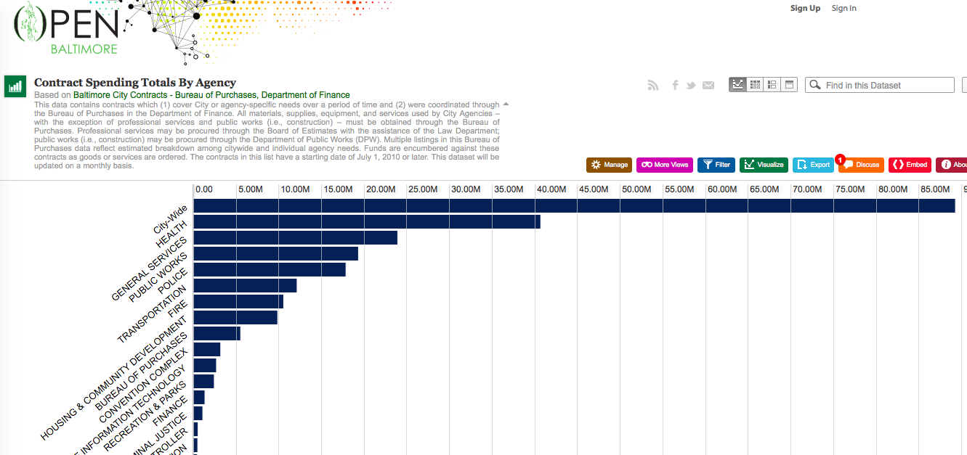The width and height of the screenshot is (967, 455).
Task: Click the POLICE axis label
Action: [x=173, y=282]
